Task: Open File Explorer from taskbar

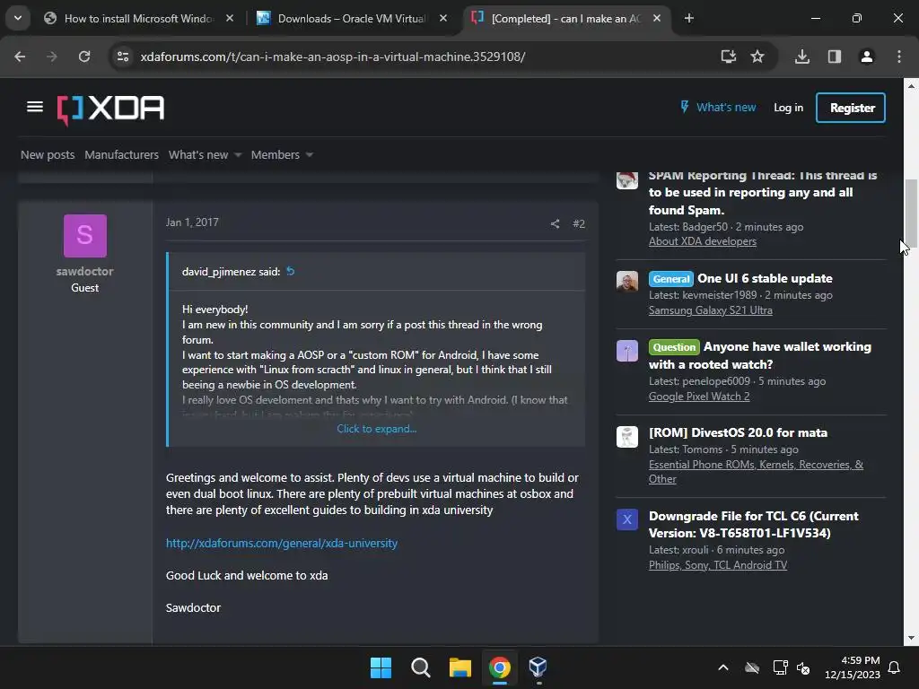Action: point(460,667)
